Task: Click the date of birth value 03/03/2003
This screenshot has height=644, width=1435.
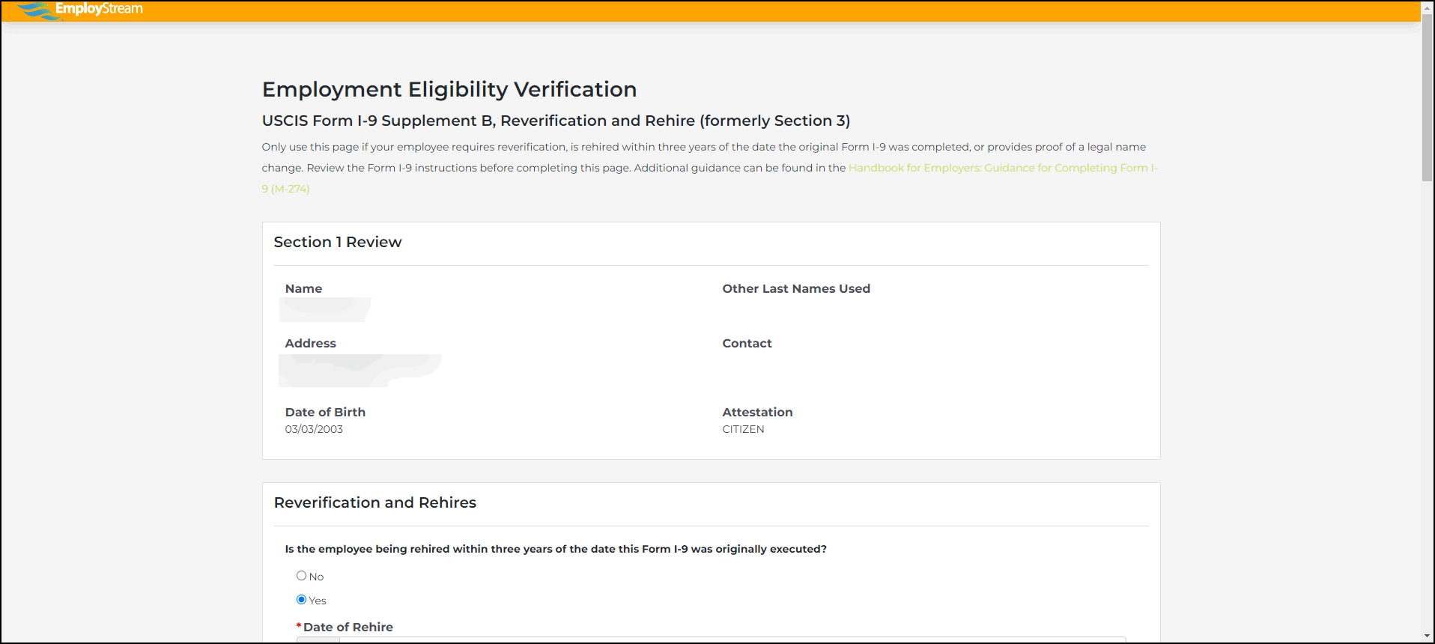Action: point(314,429)
